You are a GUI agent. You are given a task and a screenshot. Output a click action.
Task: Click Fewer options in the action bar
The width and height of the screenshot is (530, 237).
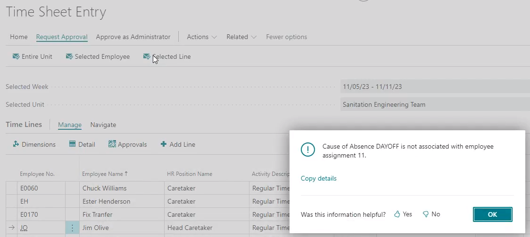pyautogui.click(x=286, y=37)
